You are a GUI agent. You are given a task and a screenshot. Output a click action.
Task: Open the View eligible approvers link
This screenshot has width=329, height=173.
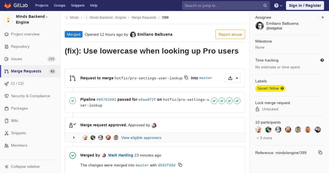point(141,138)
